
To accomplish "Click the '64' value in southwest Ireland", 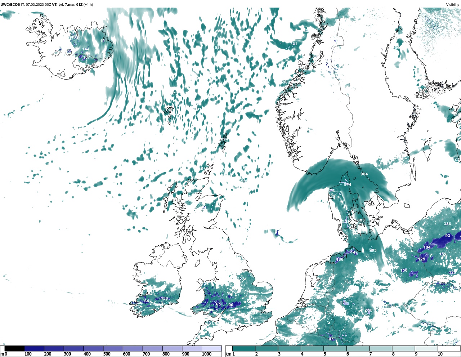I will (147, 301).
